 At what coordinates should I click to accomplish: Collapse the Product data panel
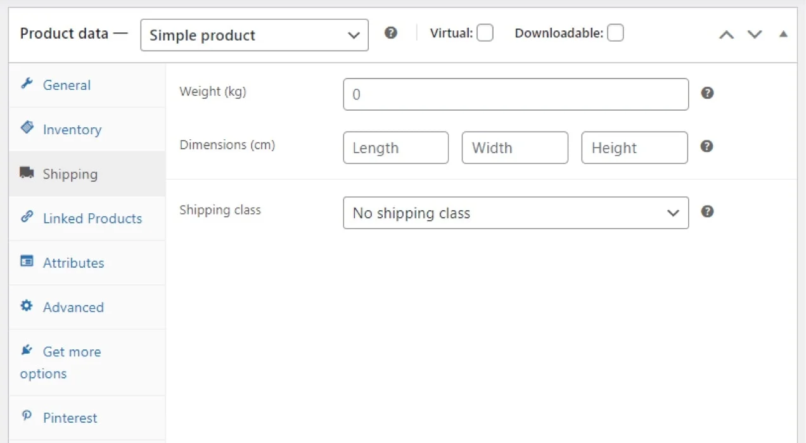point(783,34)
